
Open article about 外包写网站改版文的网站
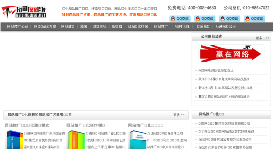click(x=226, y=131)
